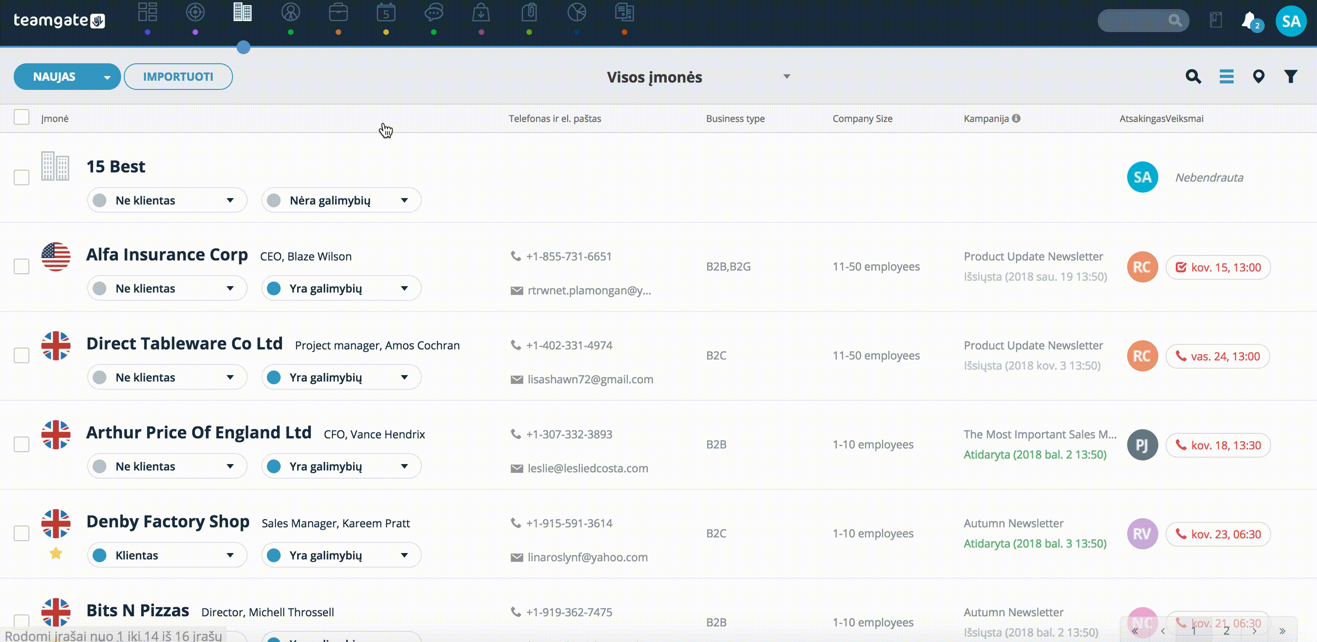Open the leads target icon in top navigation
The image size is (1317, 642).
195,12
